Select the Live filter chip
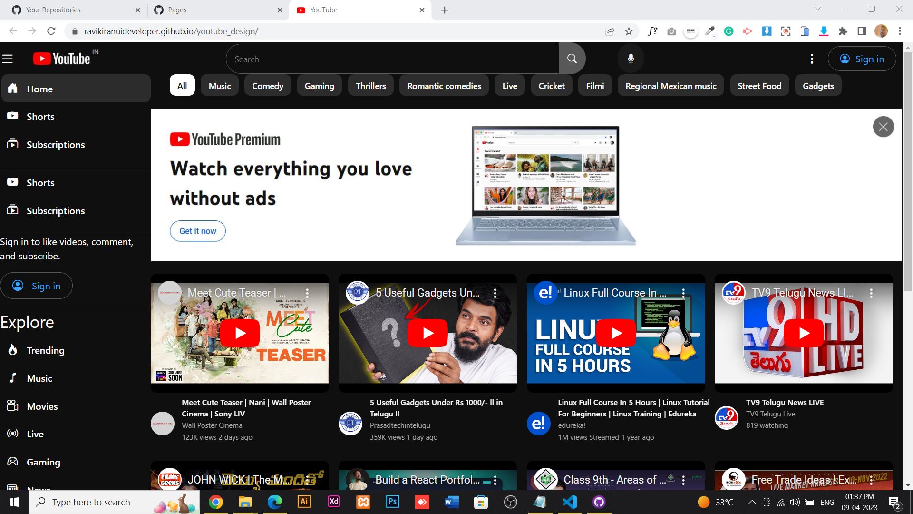The image size is (913, 514). [510, 86]
